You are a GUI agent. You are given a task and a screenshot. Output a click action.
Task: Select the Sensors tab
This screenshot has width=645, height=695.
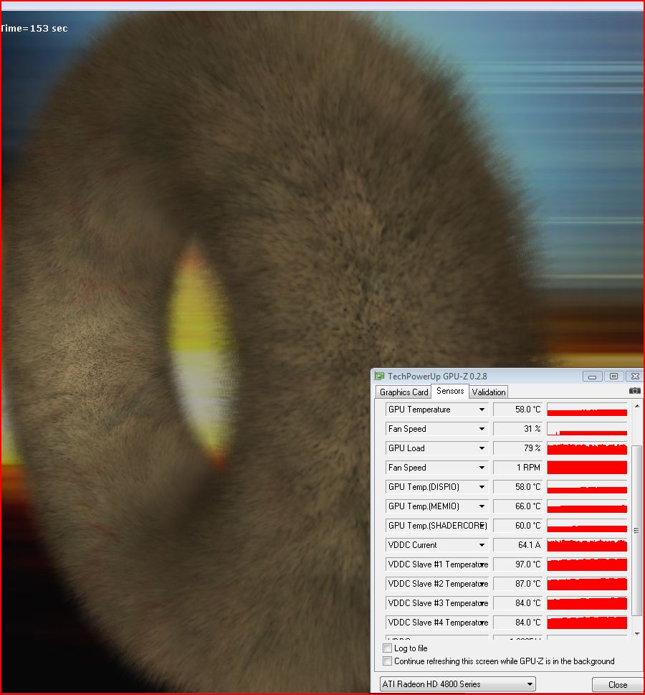tap(450, 391)
